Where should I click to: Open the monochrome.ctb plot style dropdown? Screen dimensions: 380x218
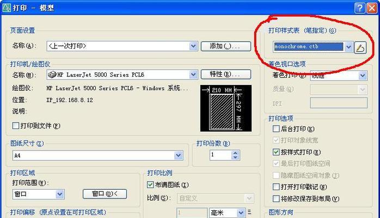[348, 47]
